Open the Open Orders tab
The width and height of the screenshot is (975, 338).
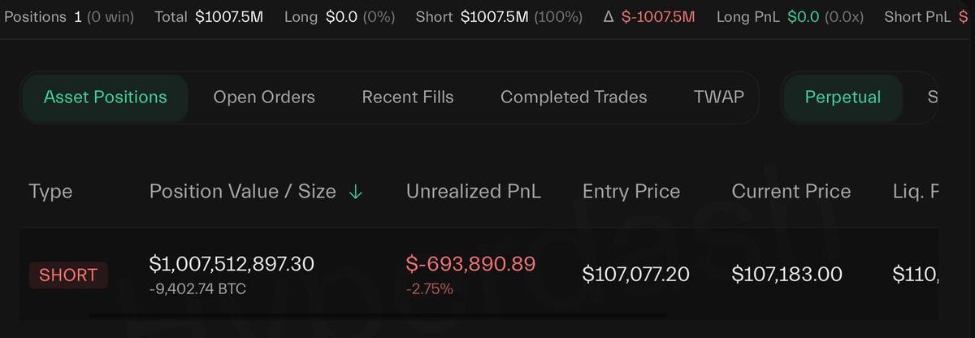(264, 97)
